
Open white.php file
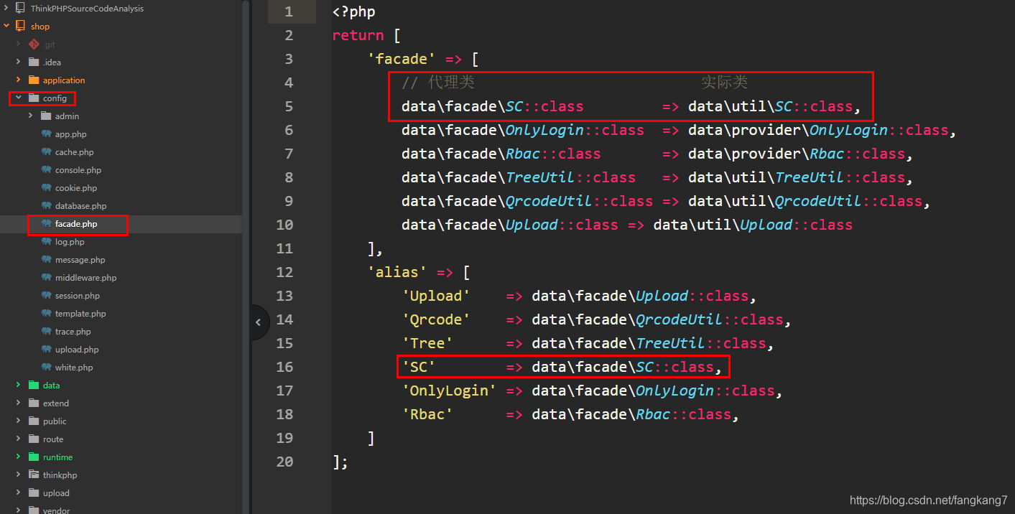[x=74, y=368]
